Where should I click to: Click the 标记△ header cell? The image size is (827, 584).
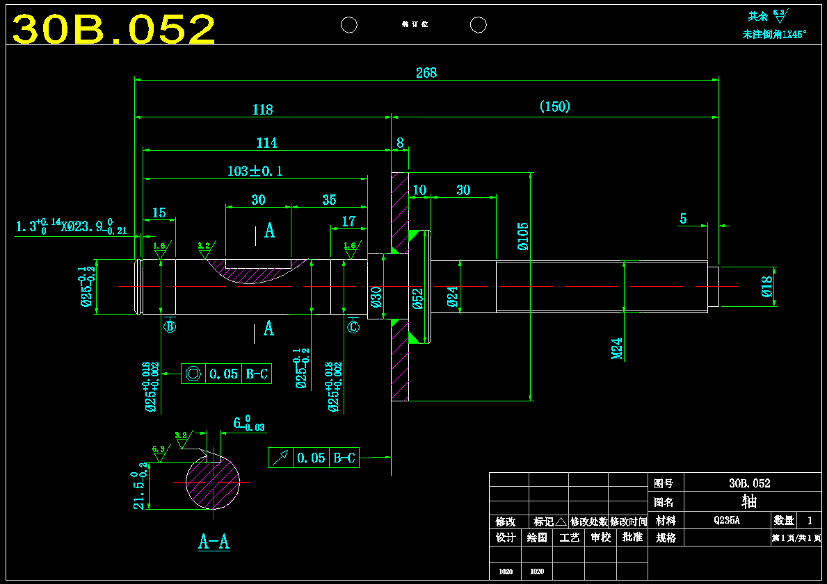(549, 522)
